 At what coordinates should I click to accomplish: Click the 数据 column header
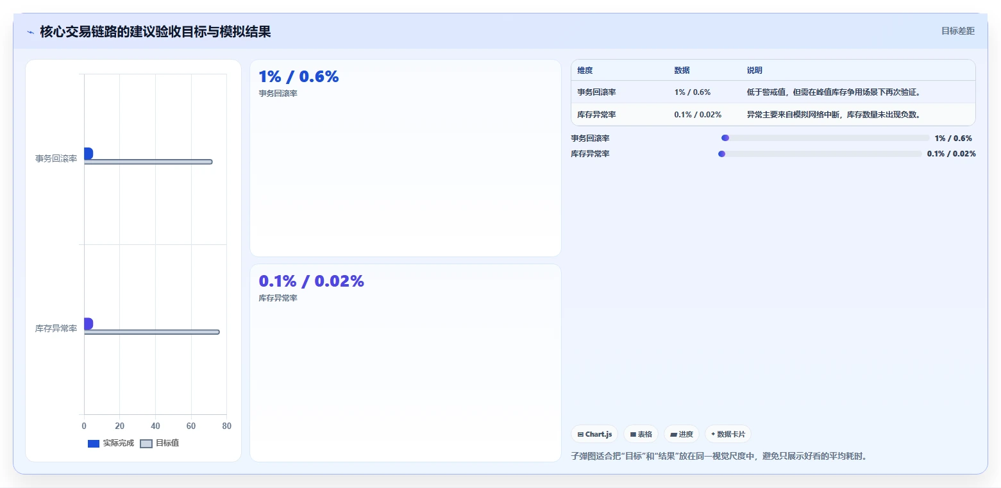tap(682, 71)
